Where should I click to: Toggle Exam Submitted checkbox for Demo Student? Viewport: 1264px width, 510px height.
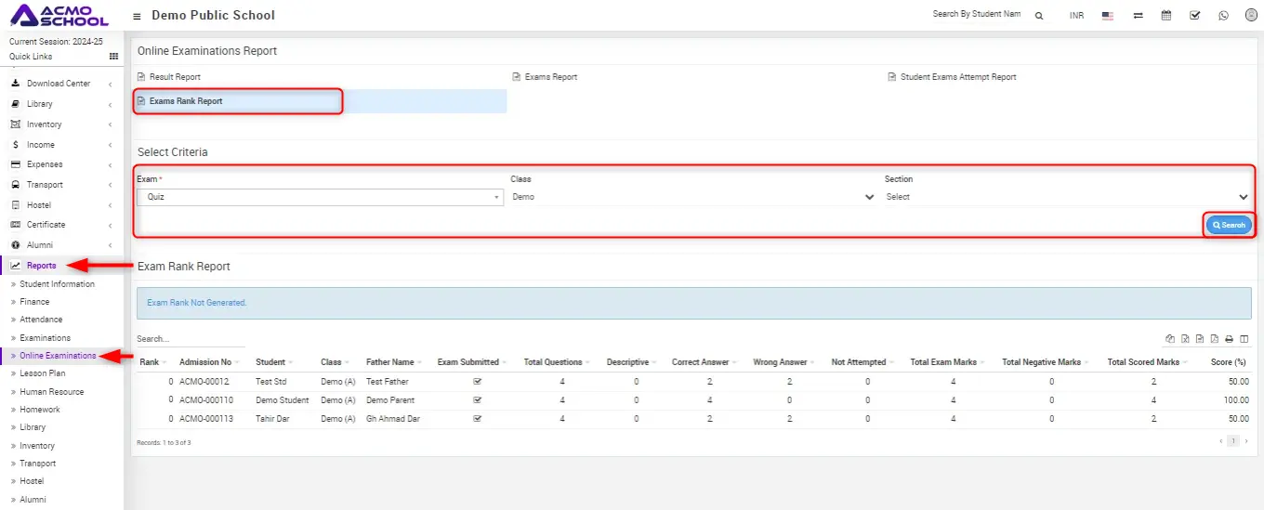(x=477, y=400)
